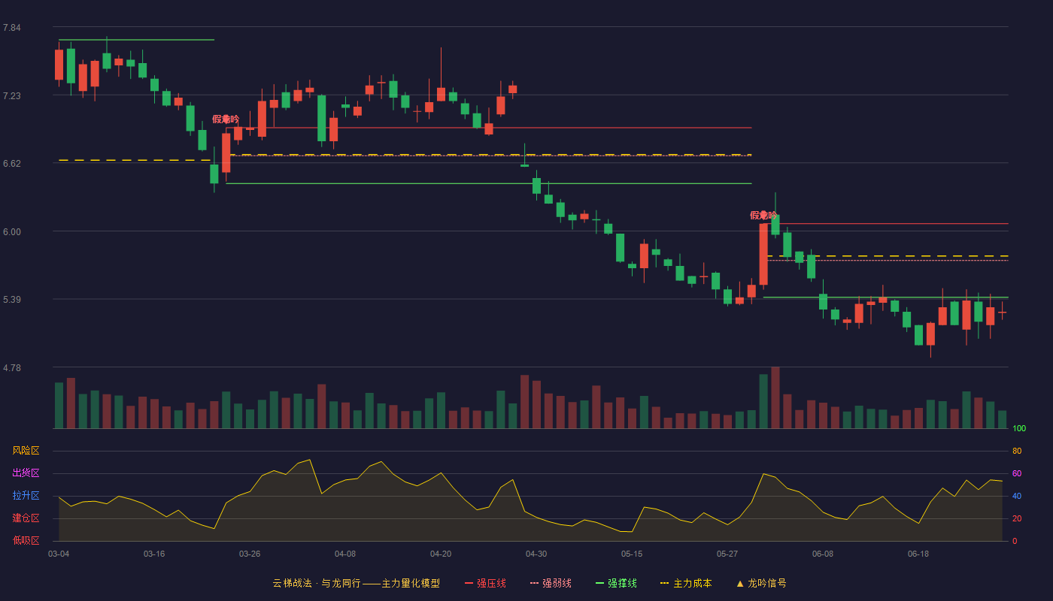Screen dimensions: 1053x601
Task: Click the 4.78 price axis label
Action: (x=12, y=368)
